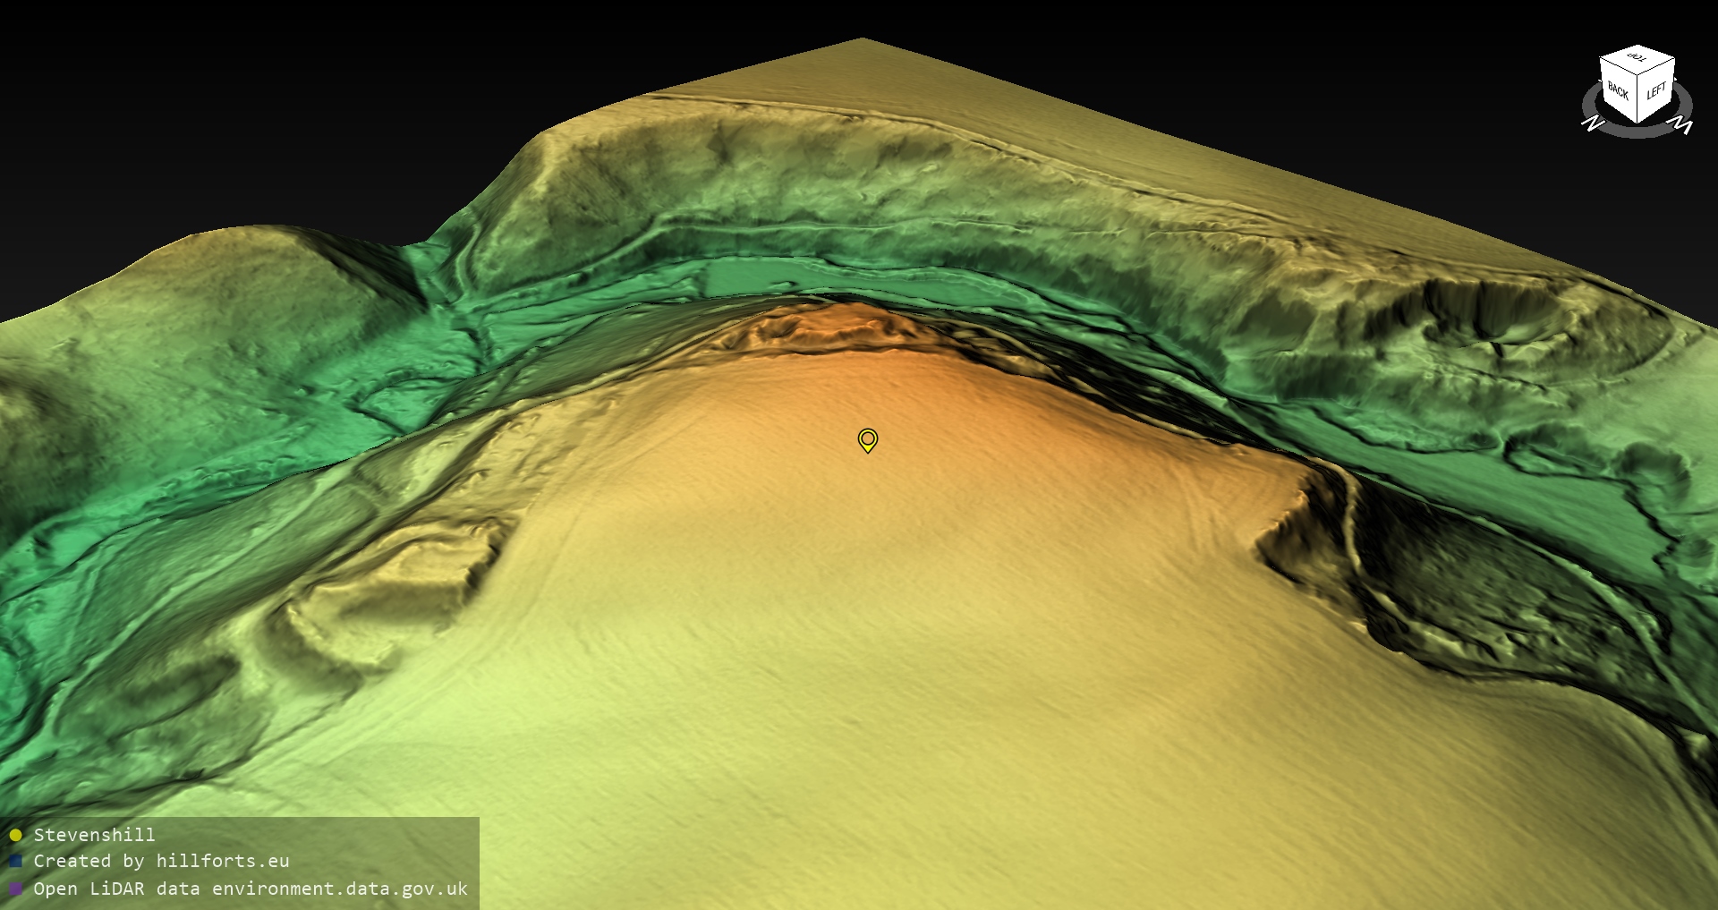Click the view cube corner joining all three faces

pos(1638,75)
